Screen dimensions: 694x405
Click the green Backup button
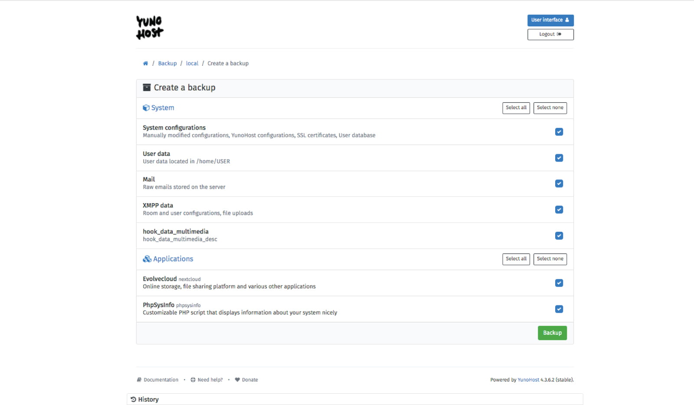click(552, 333)
